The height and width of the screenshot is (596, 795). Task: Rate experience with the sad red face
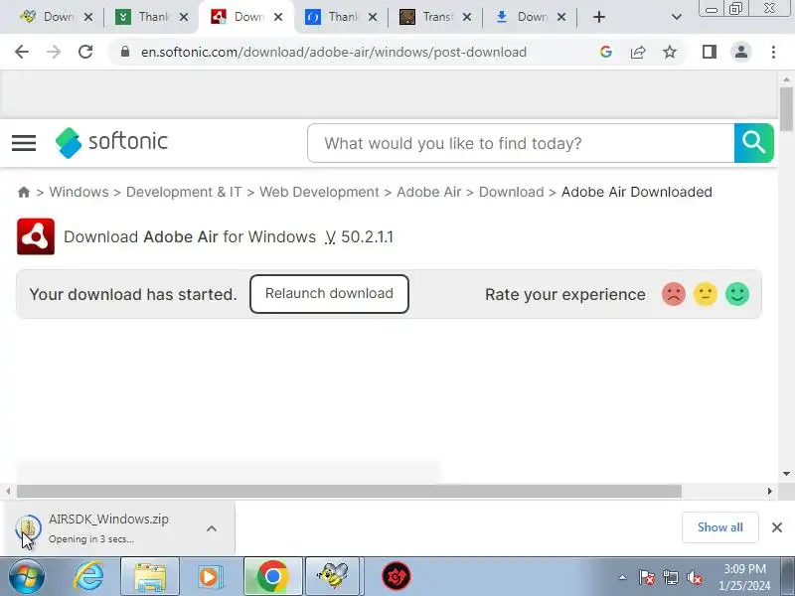coord(674,294)
